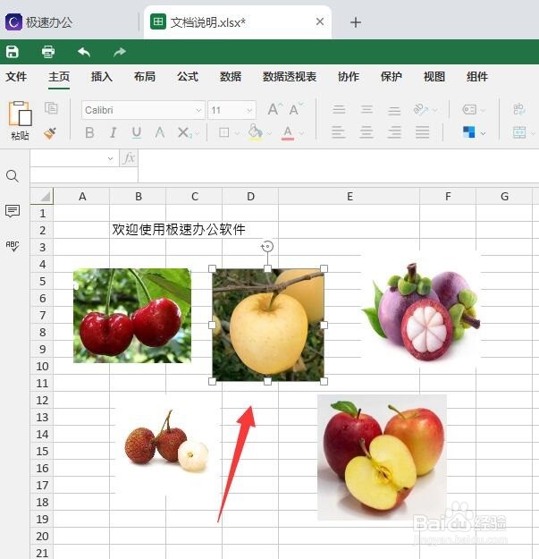Select the Format Painter brush icon
Image resolution: width=539 pixels, height=559 pixels.
click(x=50, y=133)
